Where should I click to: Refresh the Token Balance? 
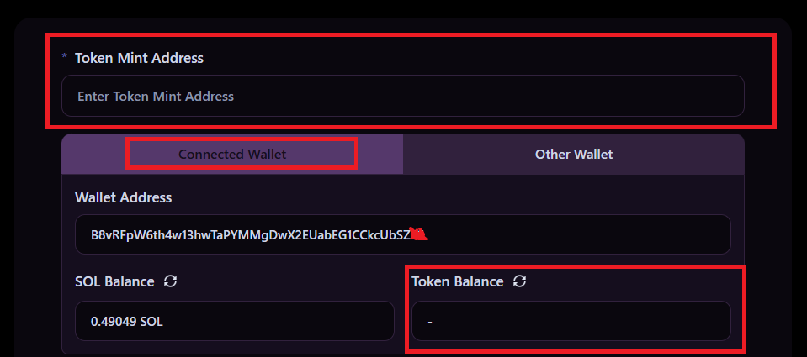tap(519, 281)
